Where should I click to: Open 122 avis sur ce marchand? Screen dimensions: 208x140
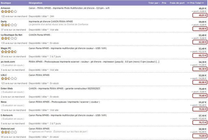(14, 17)
